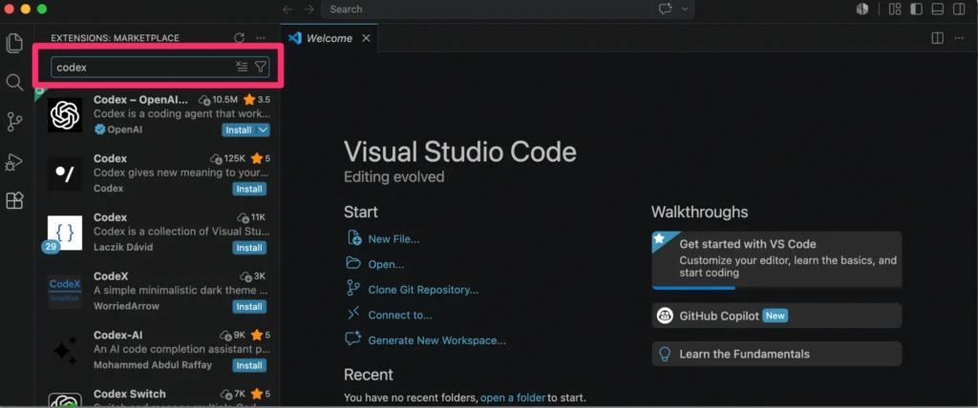Click the Connect to... link
The height and width of the screenshot is (408, 978).
point(400,316)
